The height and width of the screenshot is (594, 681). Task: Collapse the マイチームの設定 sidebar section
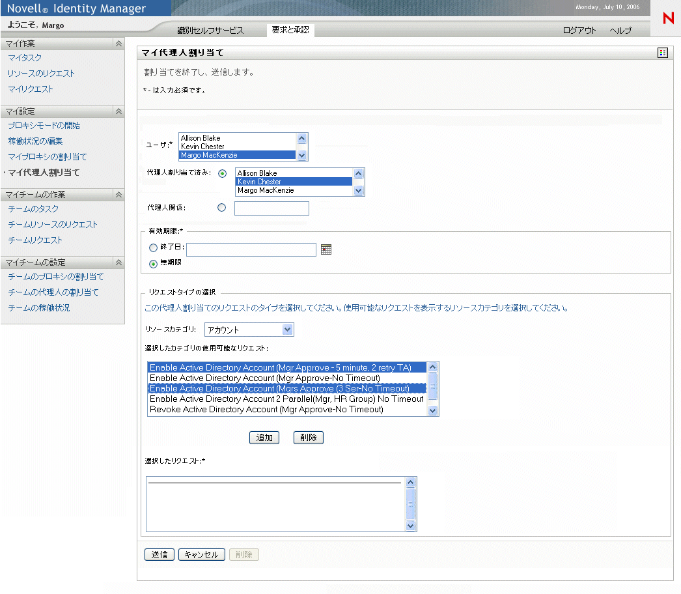tap(118, 262)
